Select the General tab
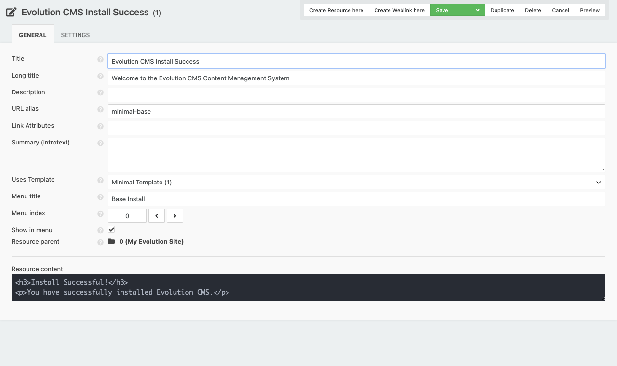The width and height of the screenshot is (617, 366). click(x=33, y=35)
